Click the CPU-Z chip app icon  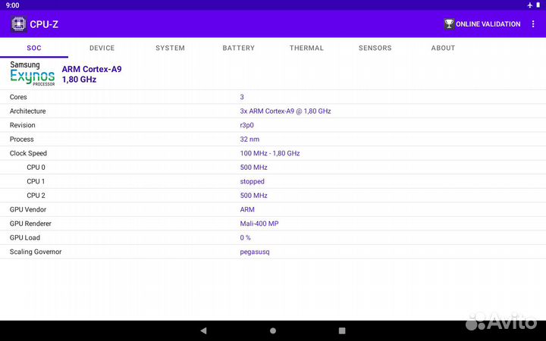[18, 24]
